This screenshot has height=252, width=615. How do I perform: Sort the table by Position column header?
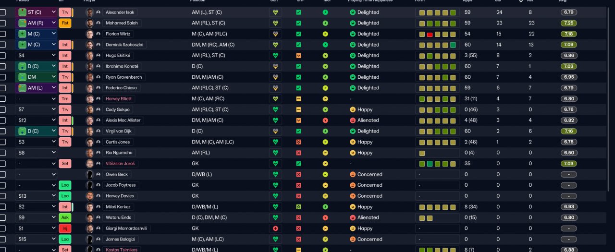click(197, 1)
